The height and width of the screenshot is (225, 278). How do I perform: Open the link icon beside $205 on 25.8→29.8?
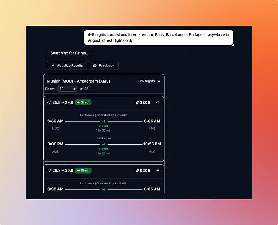(137, 102)
